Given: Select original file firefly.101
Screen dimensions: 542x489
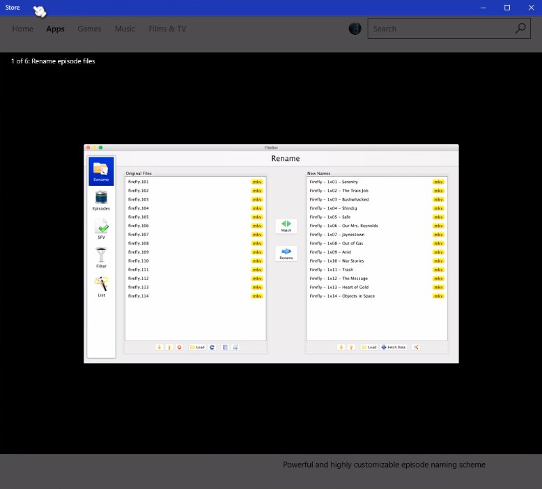Looking at the screenshot, I should (x=195, y=182).
